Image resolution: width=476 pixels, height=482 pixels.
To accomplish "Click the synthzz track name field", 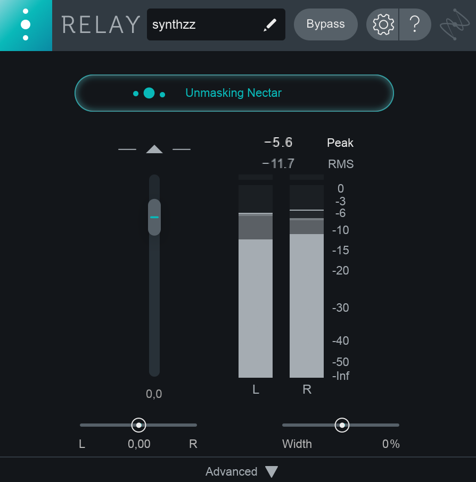I will (x=216, y=24).
